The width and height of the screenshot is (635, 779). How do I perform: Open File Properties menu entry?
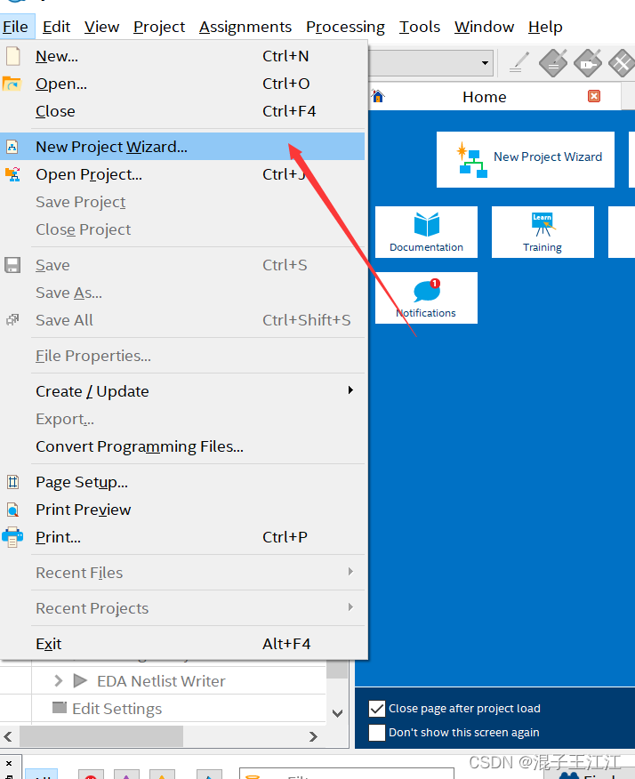click(182, 356)
